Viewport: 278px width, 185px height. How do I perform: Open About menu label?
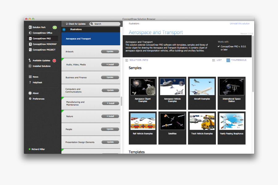[36, 93]
